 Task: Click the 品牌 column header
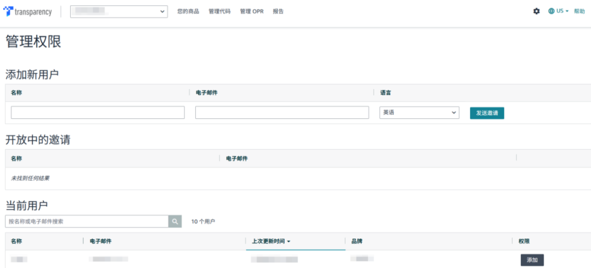pyautogui.click(x=357, y=241)
